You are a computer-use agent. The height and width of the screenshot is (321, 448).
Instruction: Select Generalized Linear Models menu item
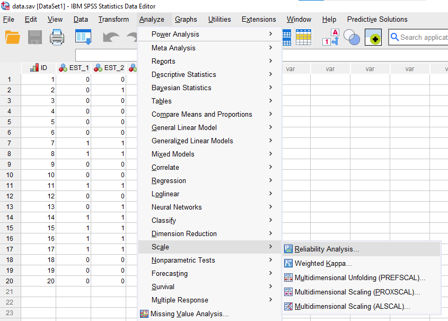(210, 141)
